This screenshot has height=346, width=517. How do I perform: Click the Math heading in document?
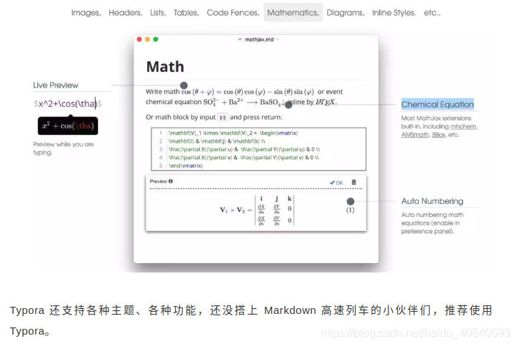tap(165, 67)
